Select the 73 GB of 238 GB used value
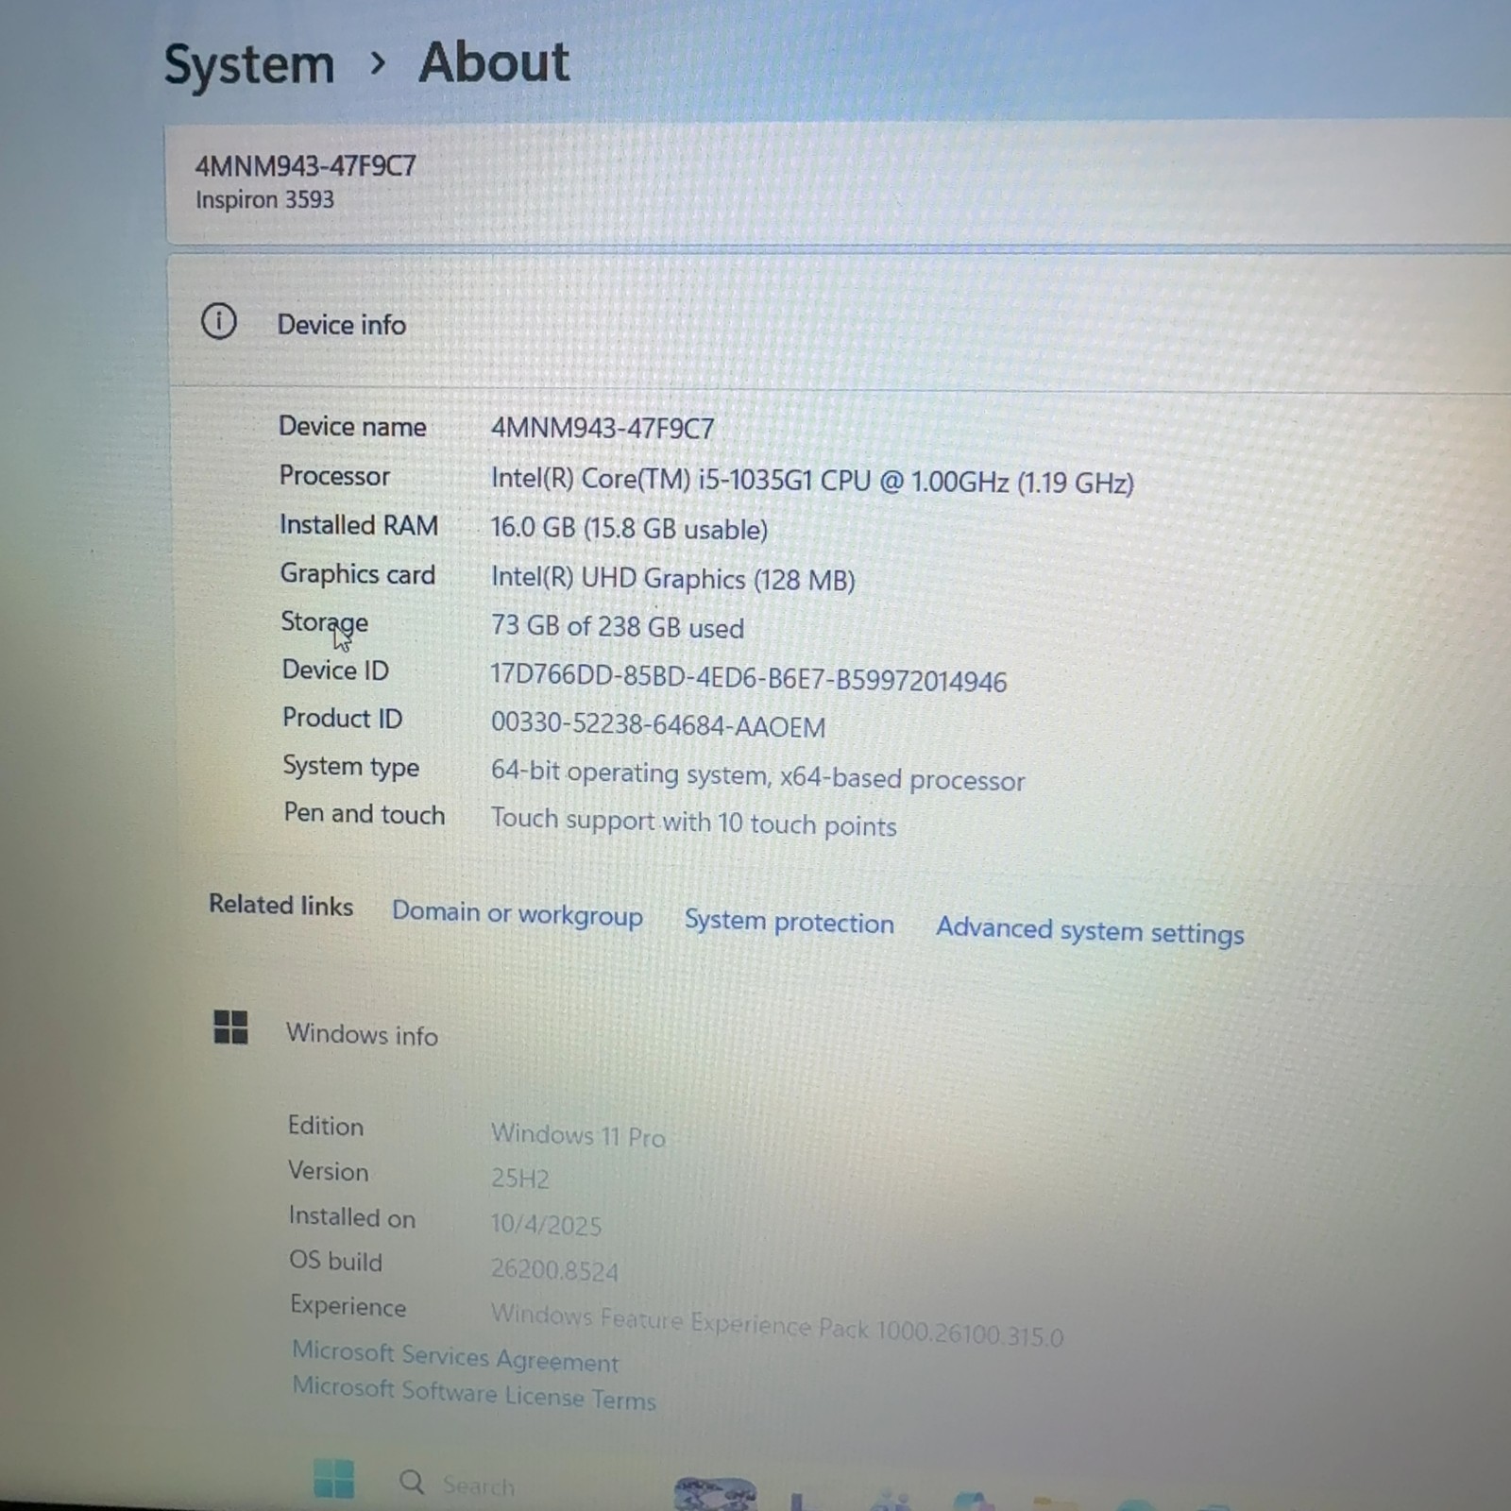This screenshot has height=1511, width=1511. click(x=618, y=626)
